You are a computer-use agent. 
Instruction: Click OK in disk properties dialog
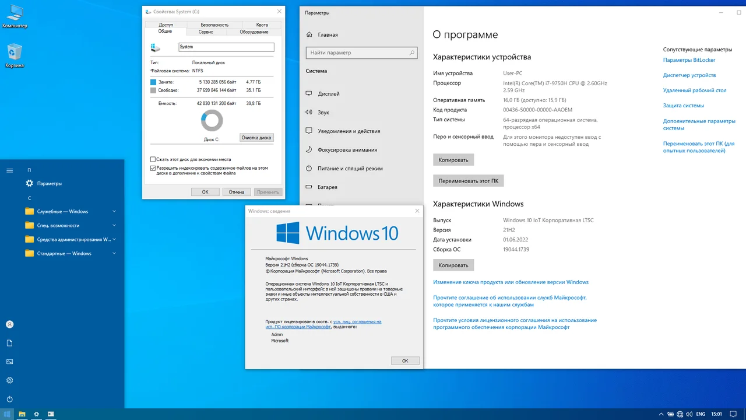click(x=205, y=192)
